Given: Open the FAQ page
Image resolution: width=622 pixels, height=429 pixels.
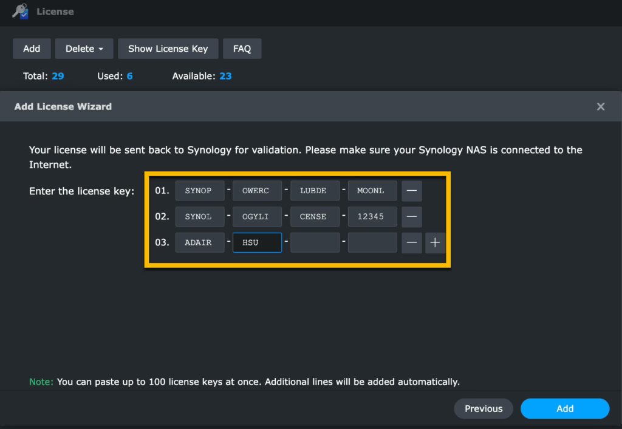Looking at the screenshot, I should tap(242, 49).
